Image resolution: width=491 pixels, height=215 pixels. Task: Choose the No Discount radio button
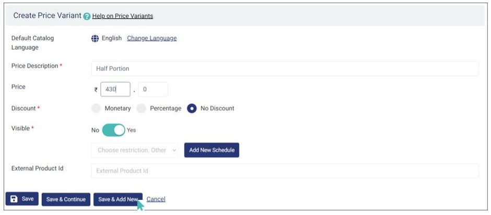coord(192,109)
